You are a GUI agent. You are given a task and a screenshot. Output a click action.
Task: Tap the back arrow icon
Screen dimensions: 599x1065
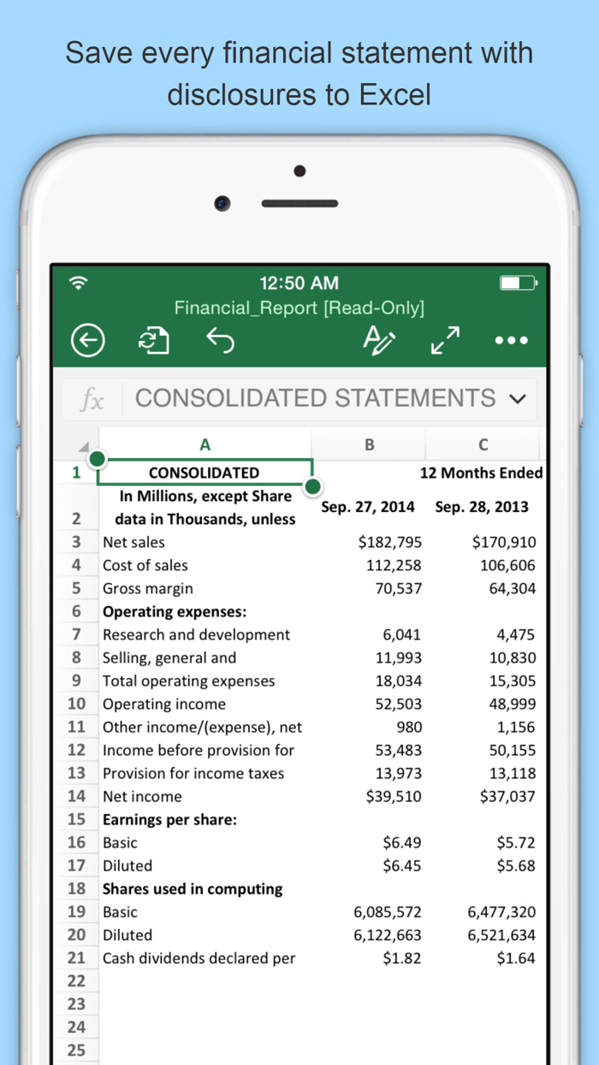coord(87,341)
